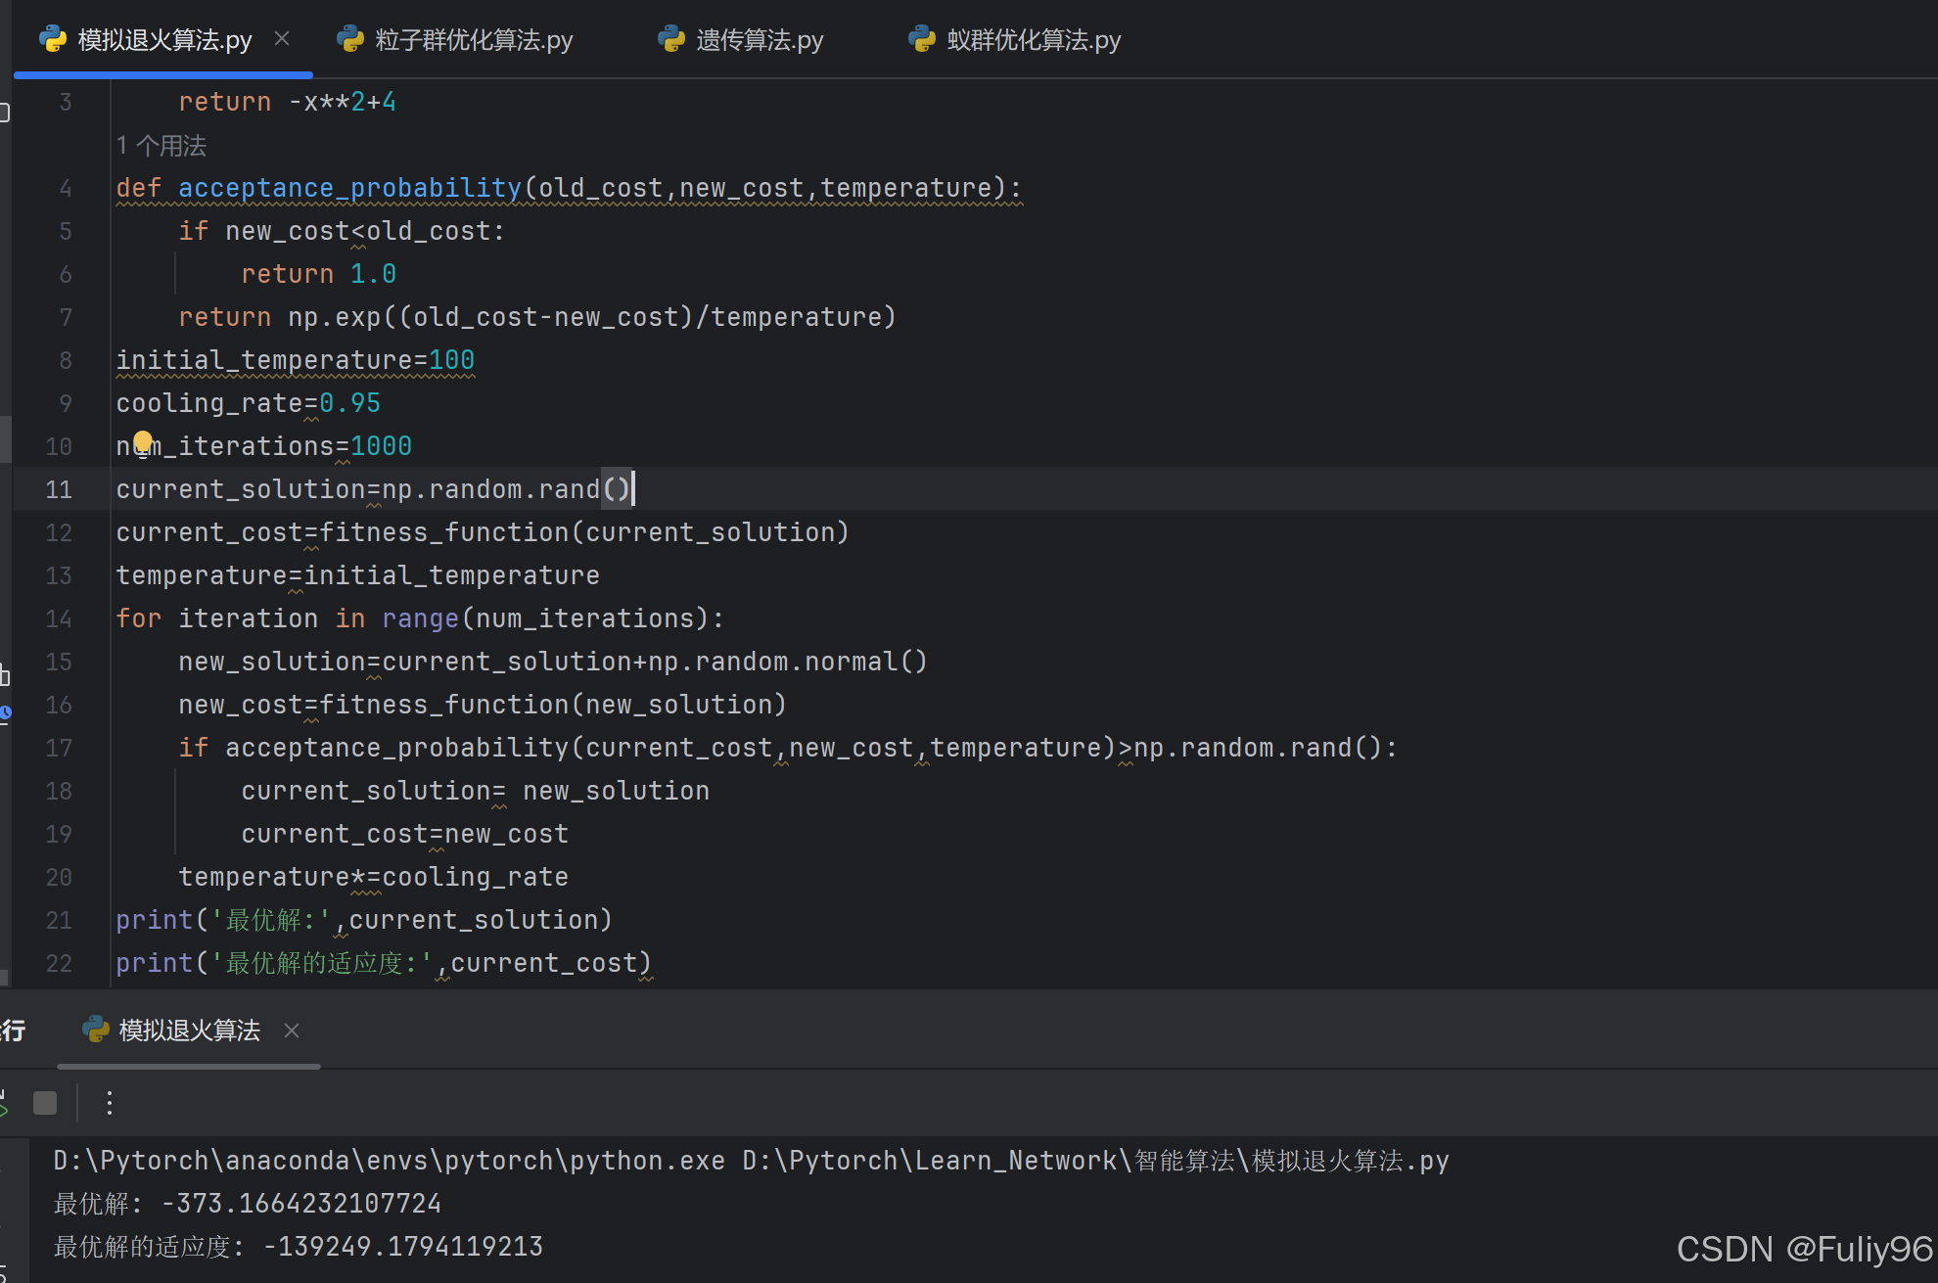Click 'current_cost=new_cost' on line 19
1938x1283 pixels.
point(405,834)
